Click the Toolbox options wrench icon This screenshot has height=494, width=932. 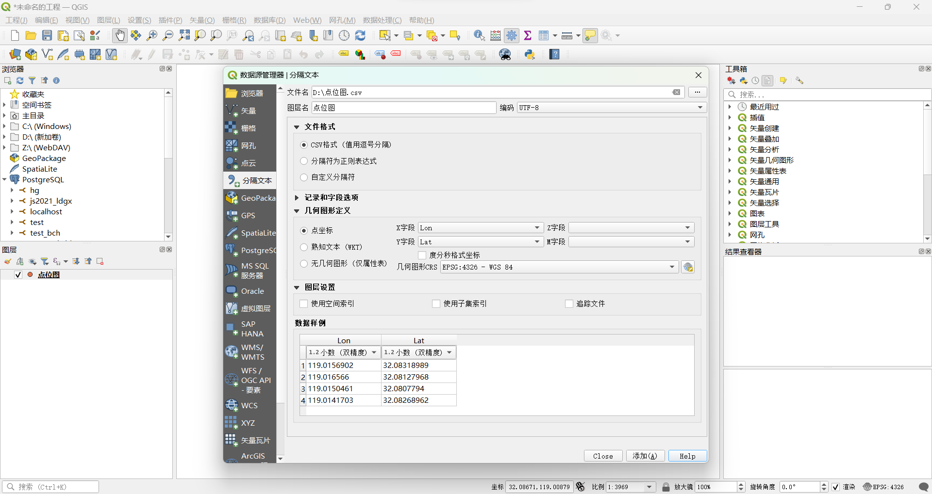(799, 80)
